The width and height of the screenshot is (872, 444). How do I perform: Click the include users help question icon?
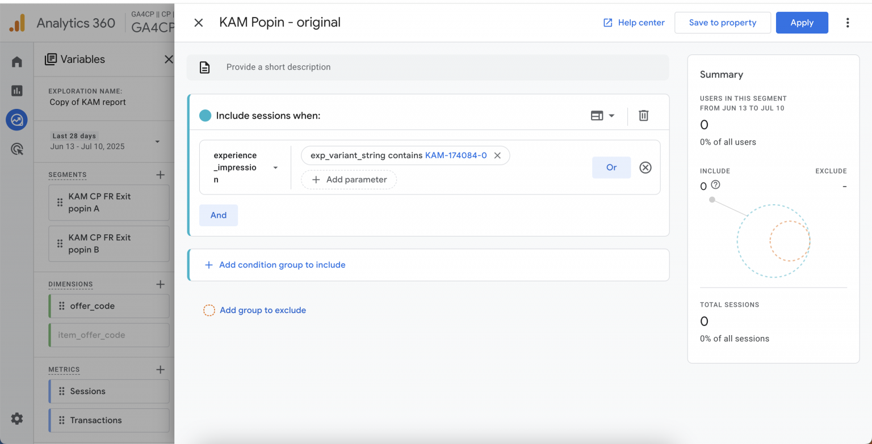pyautogui.click(x=715, y=185)
